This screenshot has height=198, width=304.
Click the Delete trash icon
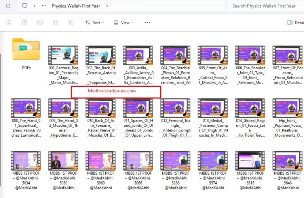[71, 23]
